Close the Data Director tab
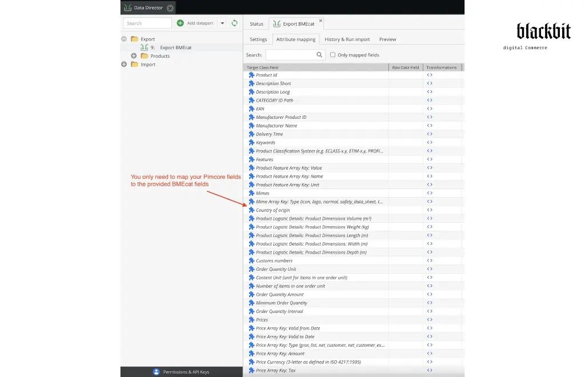Screen dimensions: 585x377 pyautogui.click(x=170, y=8)
